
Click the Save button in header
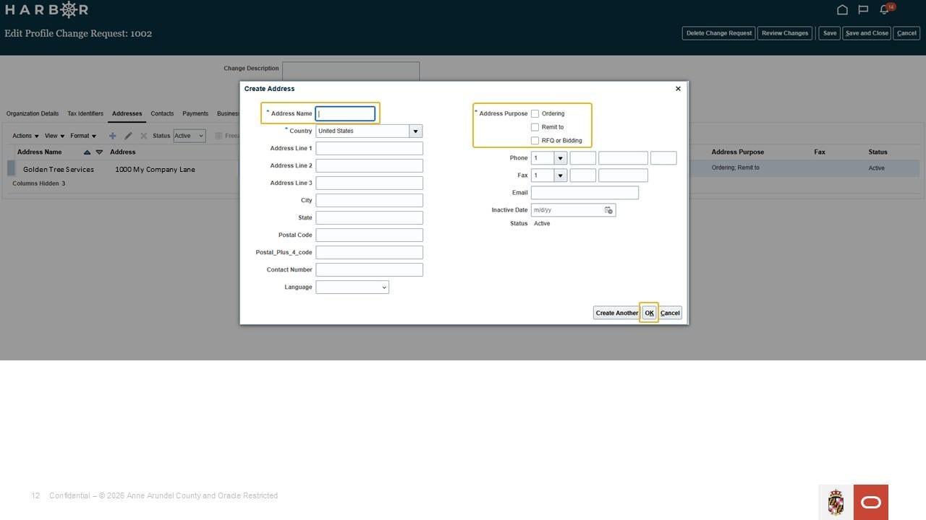point(830,33)
